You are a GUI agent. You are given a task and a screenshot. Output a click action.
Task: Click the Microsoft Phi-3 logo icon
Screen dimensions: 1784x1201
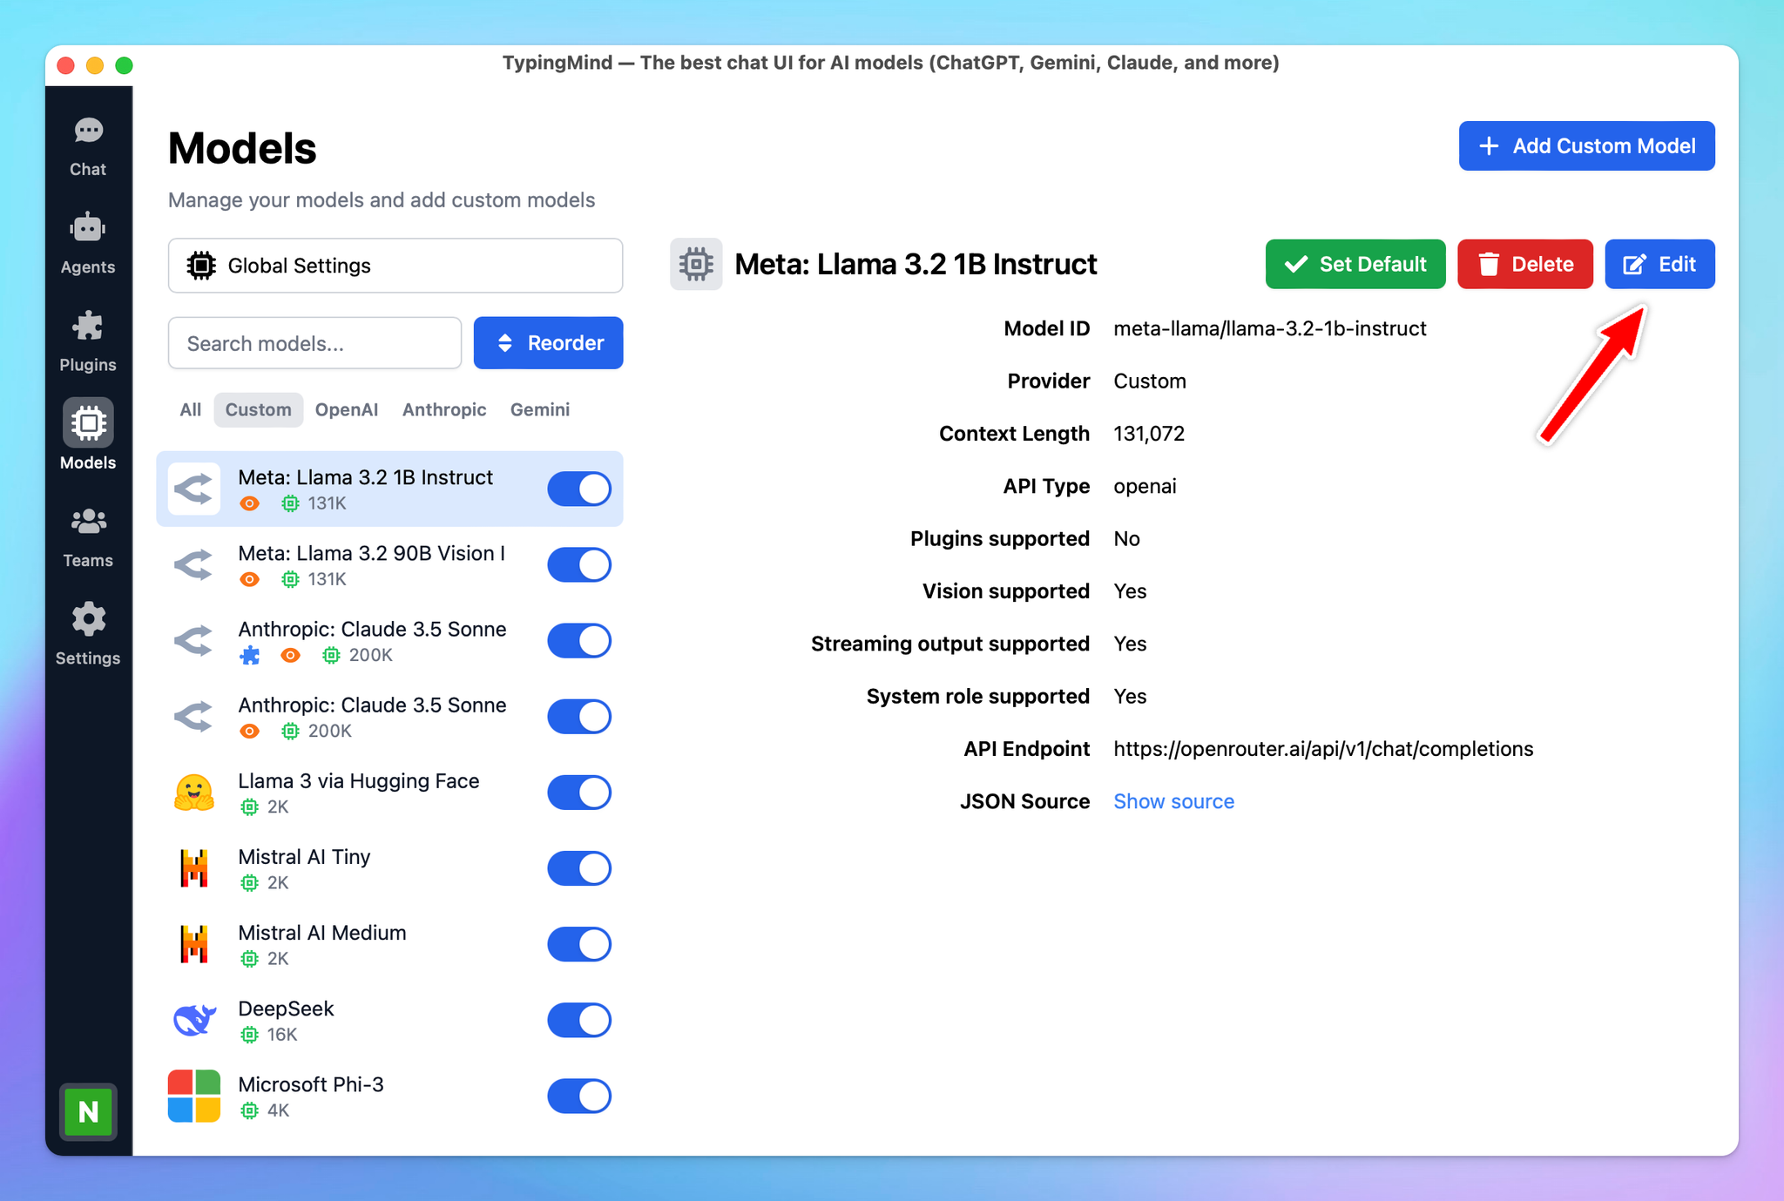(x=194, y=1096)
